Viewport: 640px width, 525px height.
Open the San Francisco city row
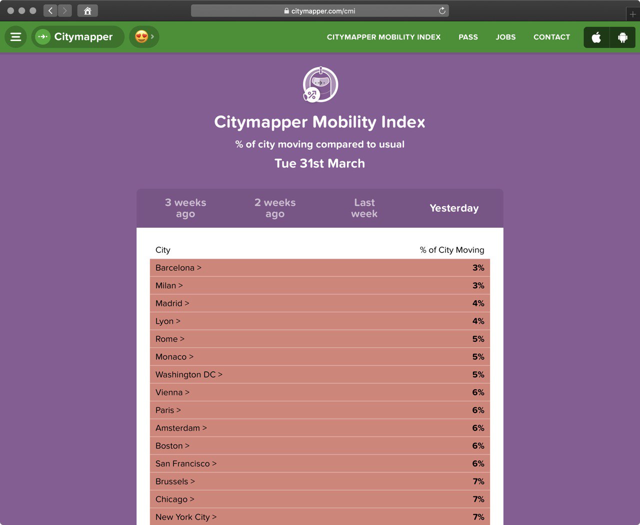coord(320,464)
